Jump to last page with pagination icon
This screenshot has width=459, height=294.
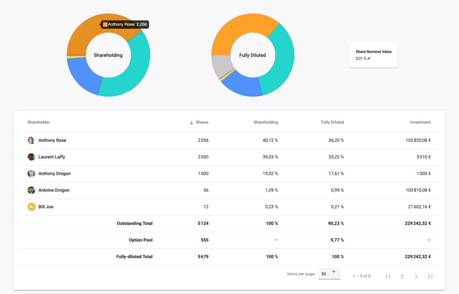pyautogui.click(x=430, y=276)
